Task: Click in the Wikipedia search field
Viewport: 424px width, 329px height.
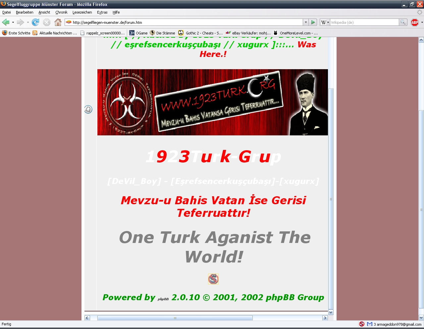Action: pyautogui.click(x=364, y=22)
